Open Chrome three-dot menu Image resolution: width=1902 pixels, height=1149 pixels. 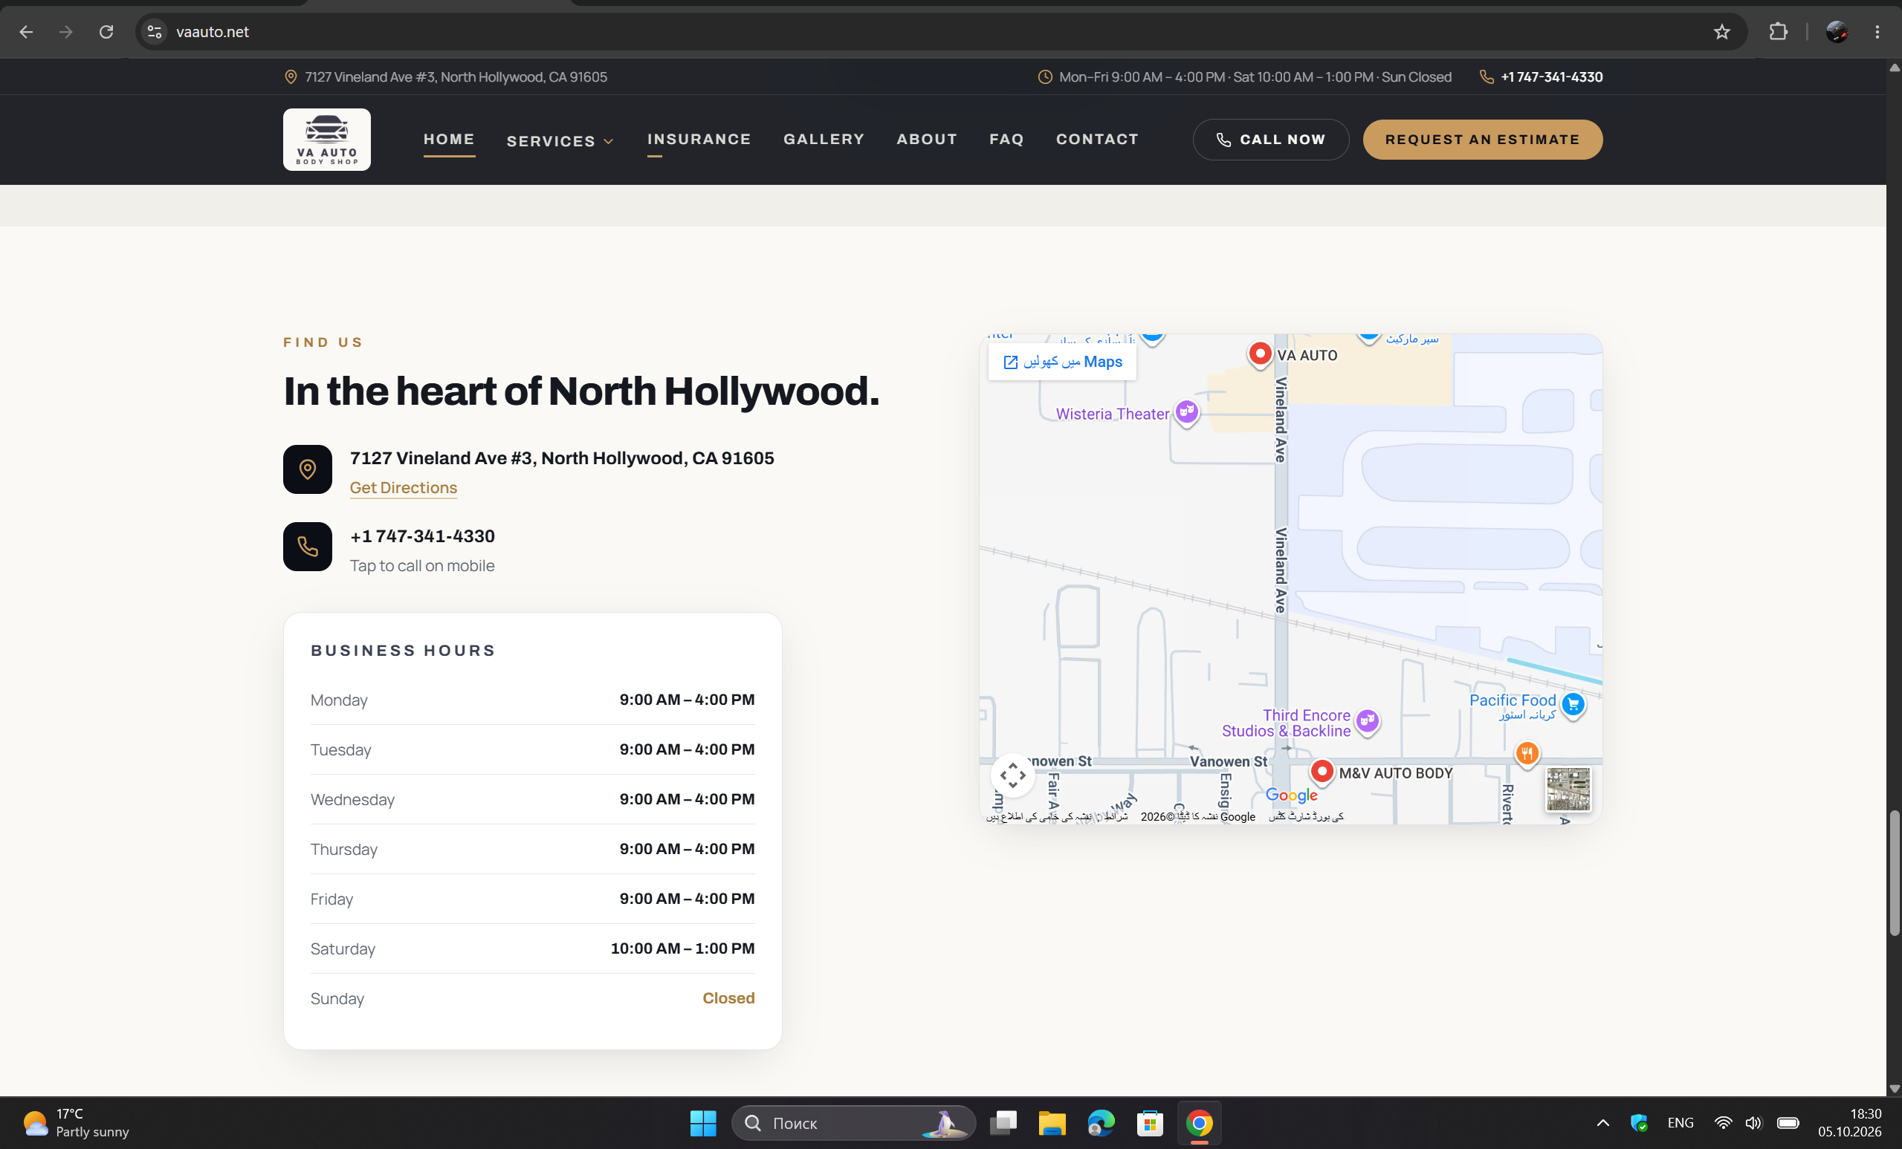(x=1877, y=32)
